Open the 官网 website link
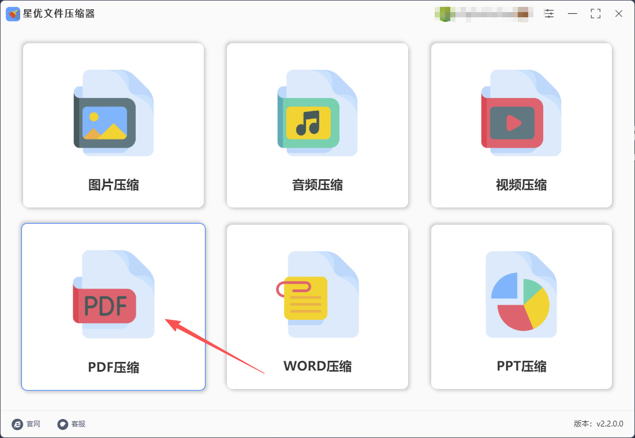This screenshot has width=635, height=438. [26, 424]
